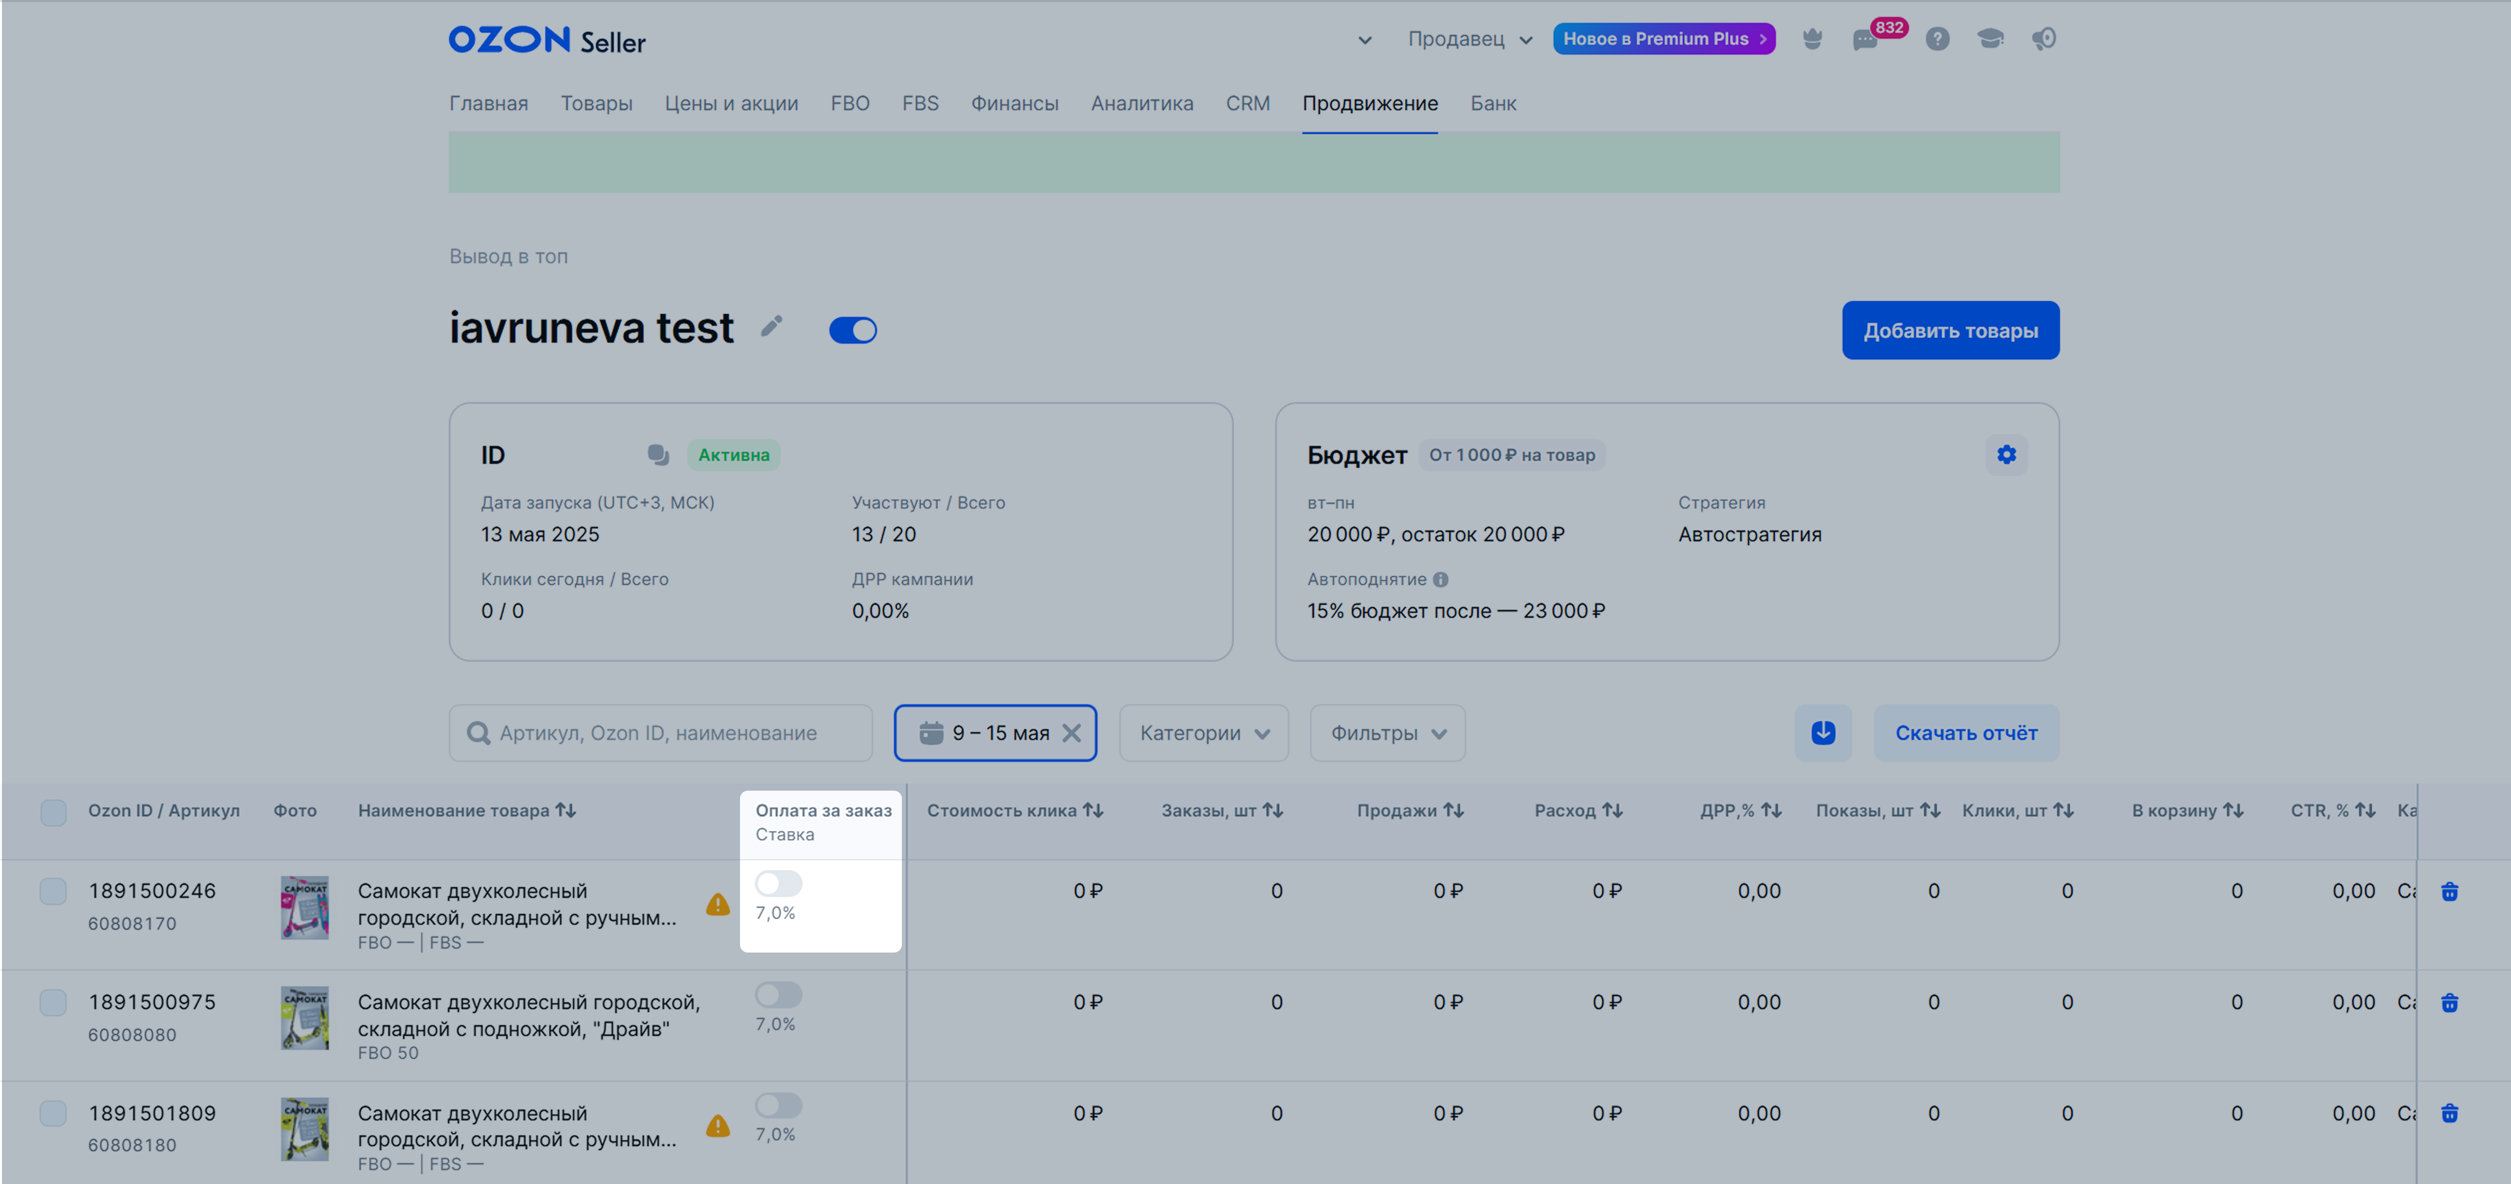Open thumbnail of product 1891501809
Screen dimensions: 2511x1184
click(x=305, y=1128)
